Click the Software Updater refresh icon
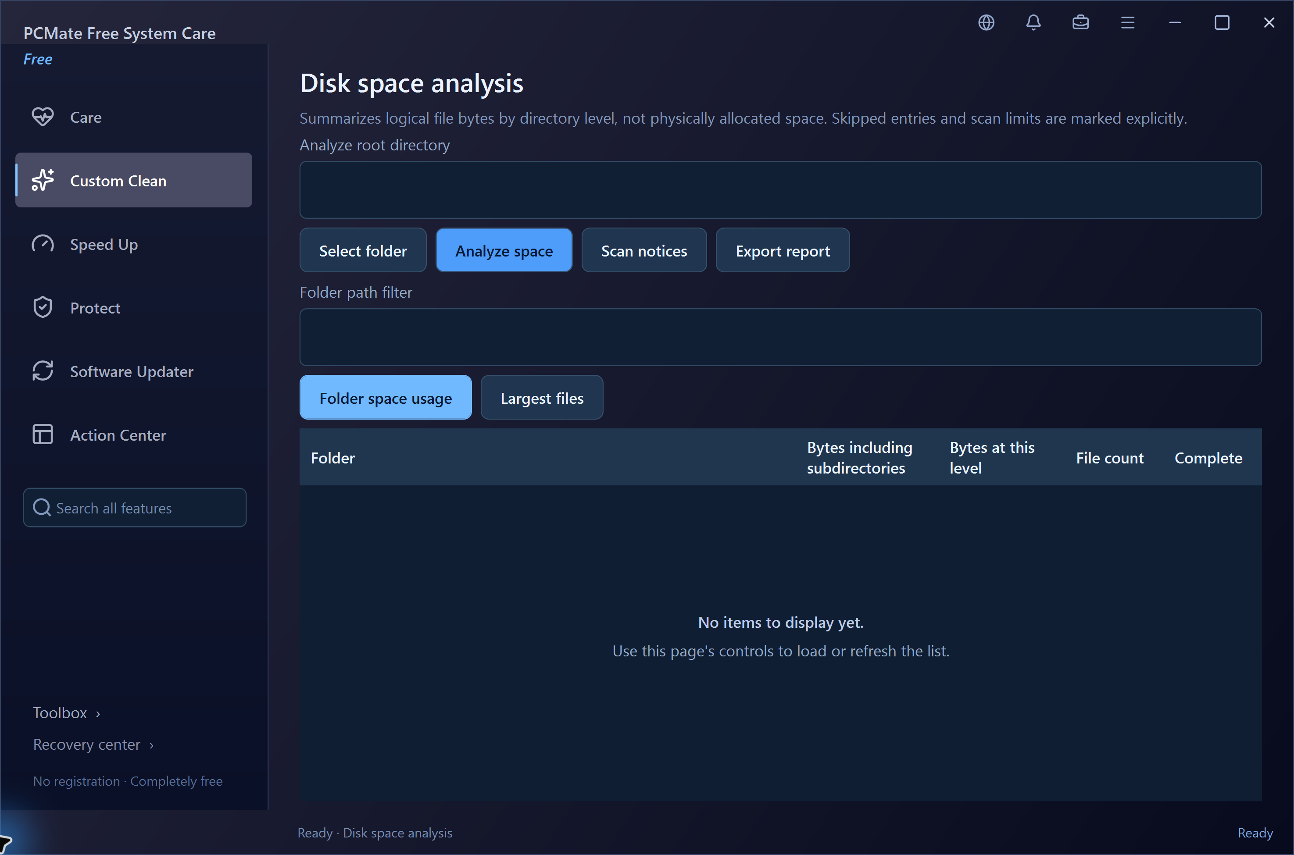This screenshot has width=1294, height=855. coord(43,371)
